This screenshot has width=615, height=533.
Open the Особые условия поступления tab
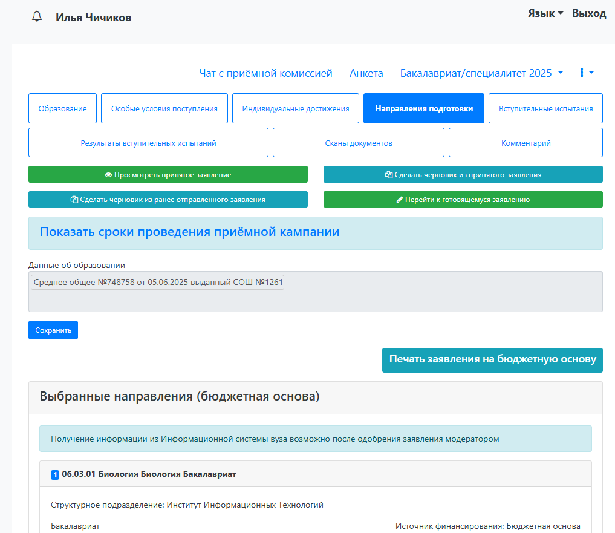pyautogui.click(x=164, y=109)
